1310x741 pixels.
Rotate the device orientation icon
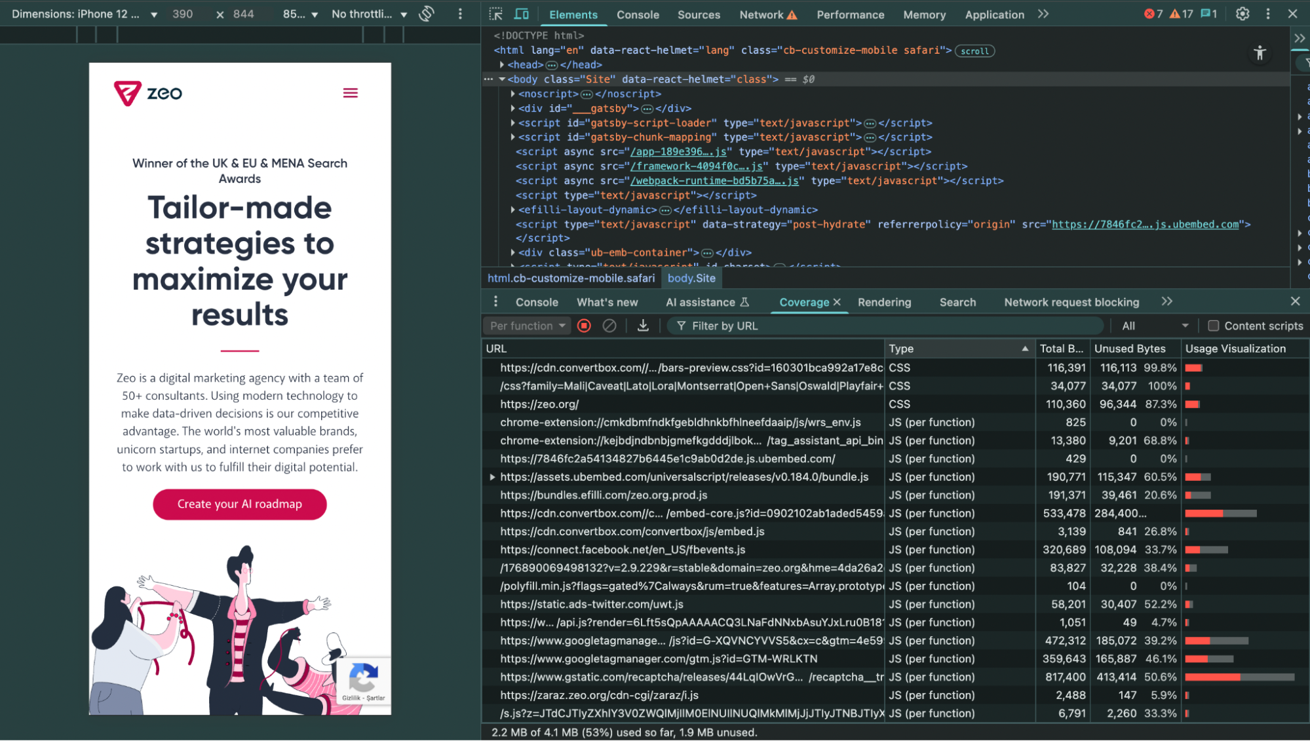427,14
